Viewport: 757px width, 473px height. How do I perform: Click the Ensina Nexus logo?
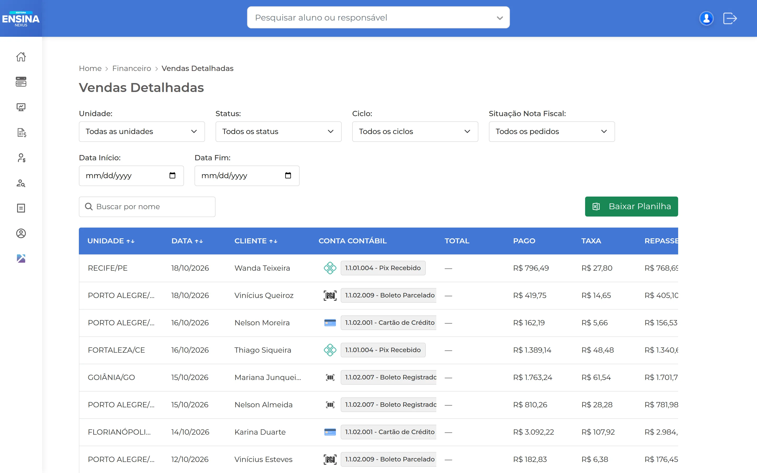tap(21, 19)
